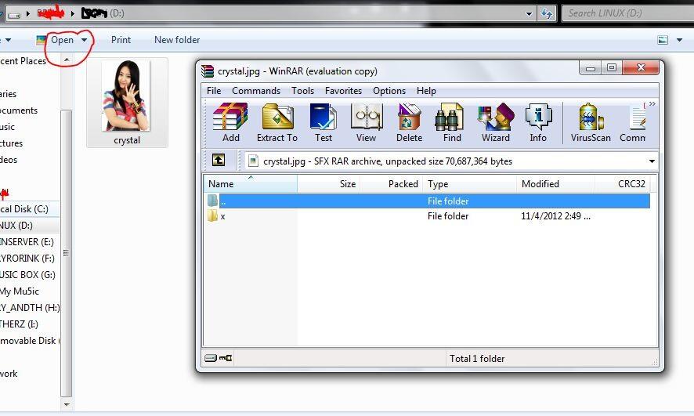The height and width of the screenshot is (416, 694).
Task: Open the WinRAR File menu
Action: (x=214, y=91)
